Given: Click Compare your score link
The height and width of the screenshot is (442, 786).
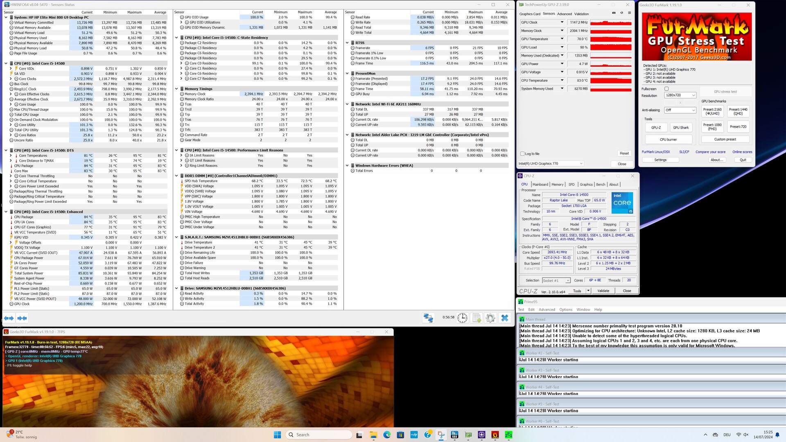Looking at the screenshot, I should pyautogui.click(x=710, y=152).
